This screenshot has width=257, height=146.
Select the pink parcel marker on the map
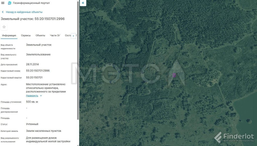(x=174, y=75)
